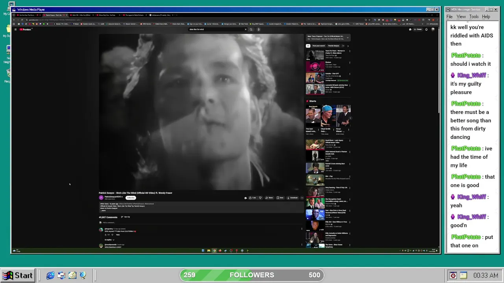The width and height of the screenshot is (504, 283).
Task: Click the video player to pause
Action: point(201,112)
